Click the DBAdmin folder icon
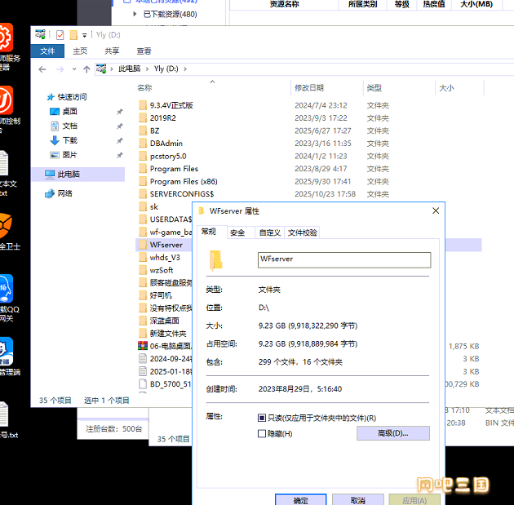 (x=143, y=144)
